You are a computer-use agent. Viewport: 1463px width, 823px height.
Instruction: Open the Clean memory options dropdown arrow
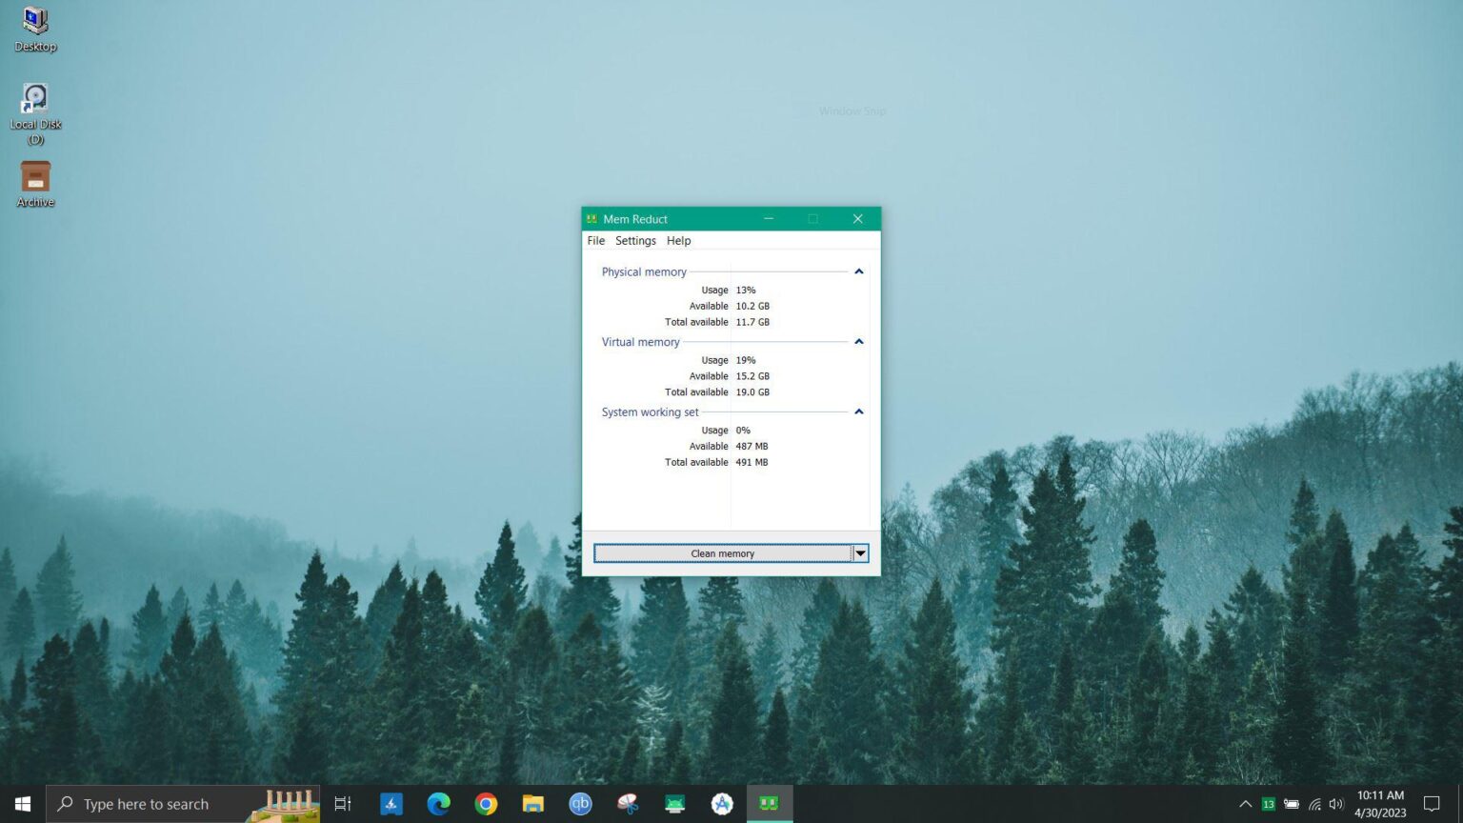[x=860, y=553]
